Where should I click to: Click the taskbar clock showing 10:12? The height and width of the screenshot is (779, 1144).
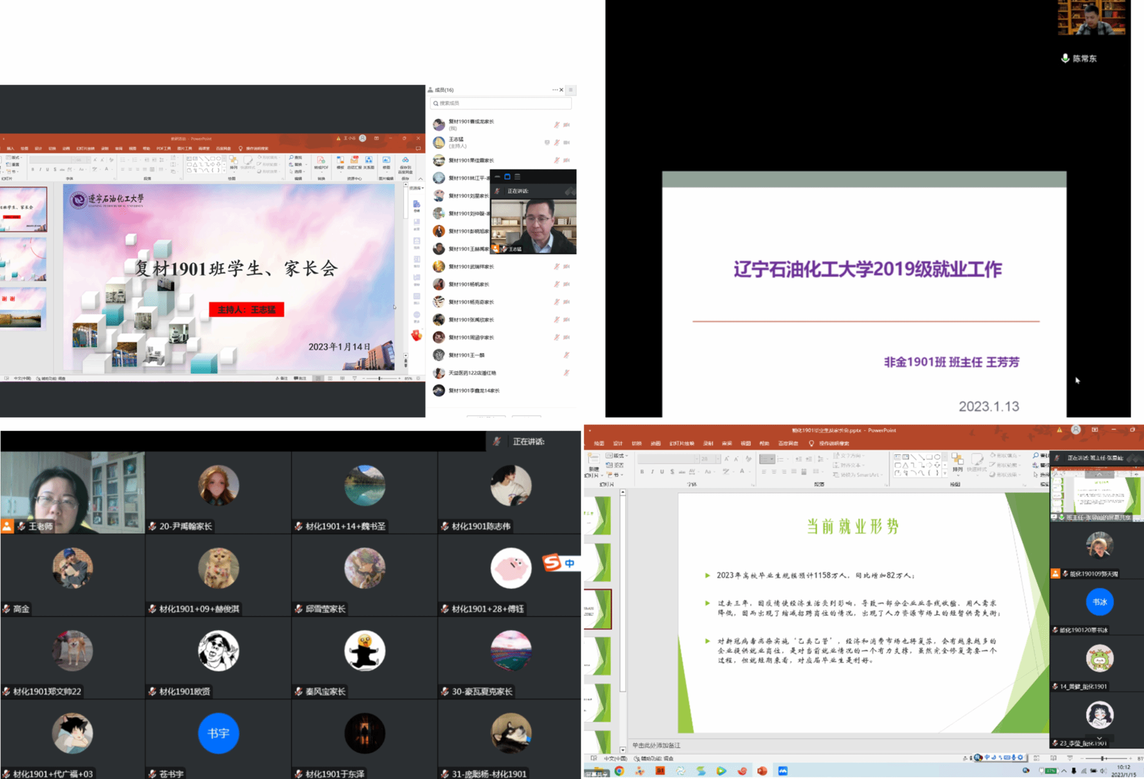click(1123, 771)
